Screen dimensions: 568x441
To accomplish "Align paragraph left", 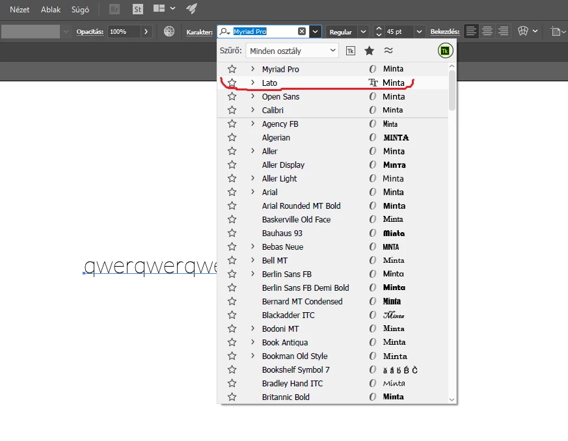I will [471, 31].
